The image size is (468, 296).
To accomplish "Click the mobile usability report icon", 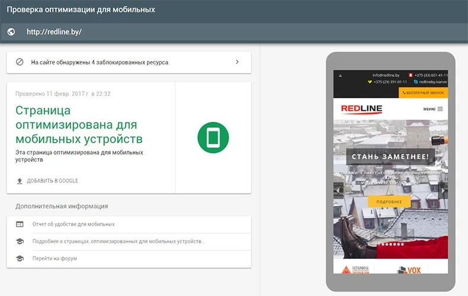I will 20,224.
